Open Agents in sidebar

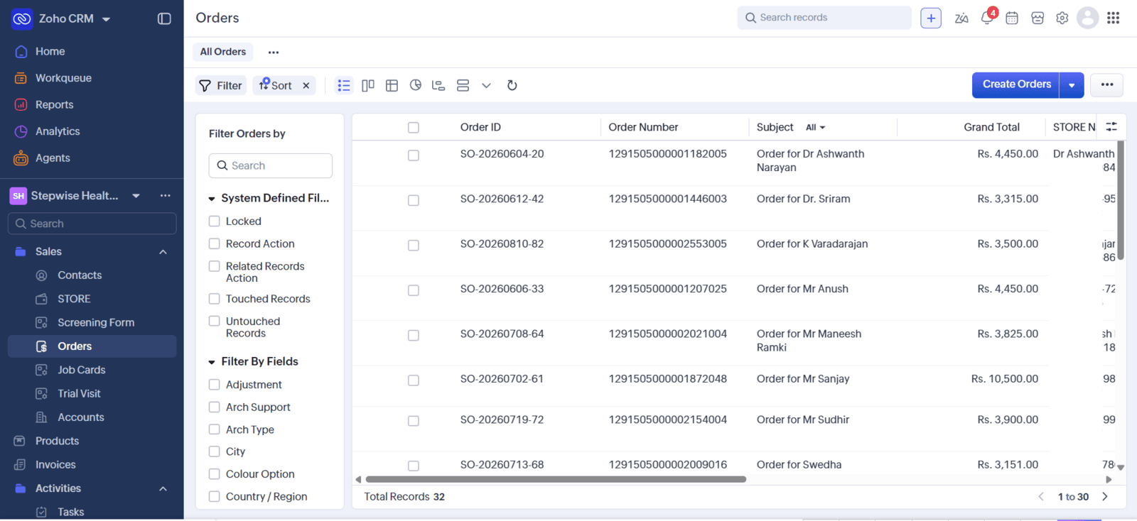click(x=53, y=158)
